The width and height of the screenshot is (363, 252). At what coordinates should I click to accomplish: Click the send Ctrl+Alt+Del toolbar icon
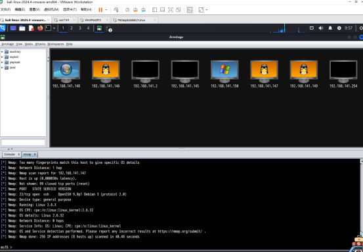(x=116, y=10)
